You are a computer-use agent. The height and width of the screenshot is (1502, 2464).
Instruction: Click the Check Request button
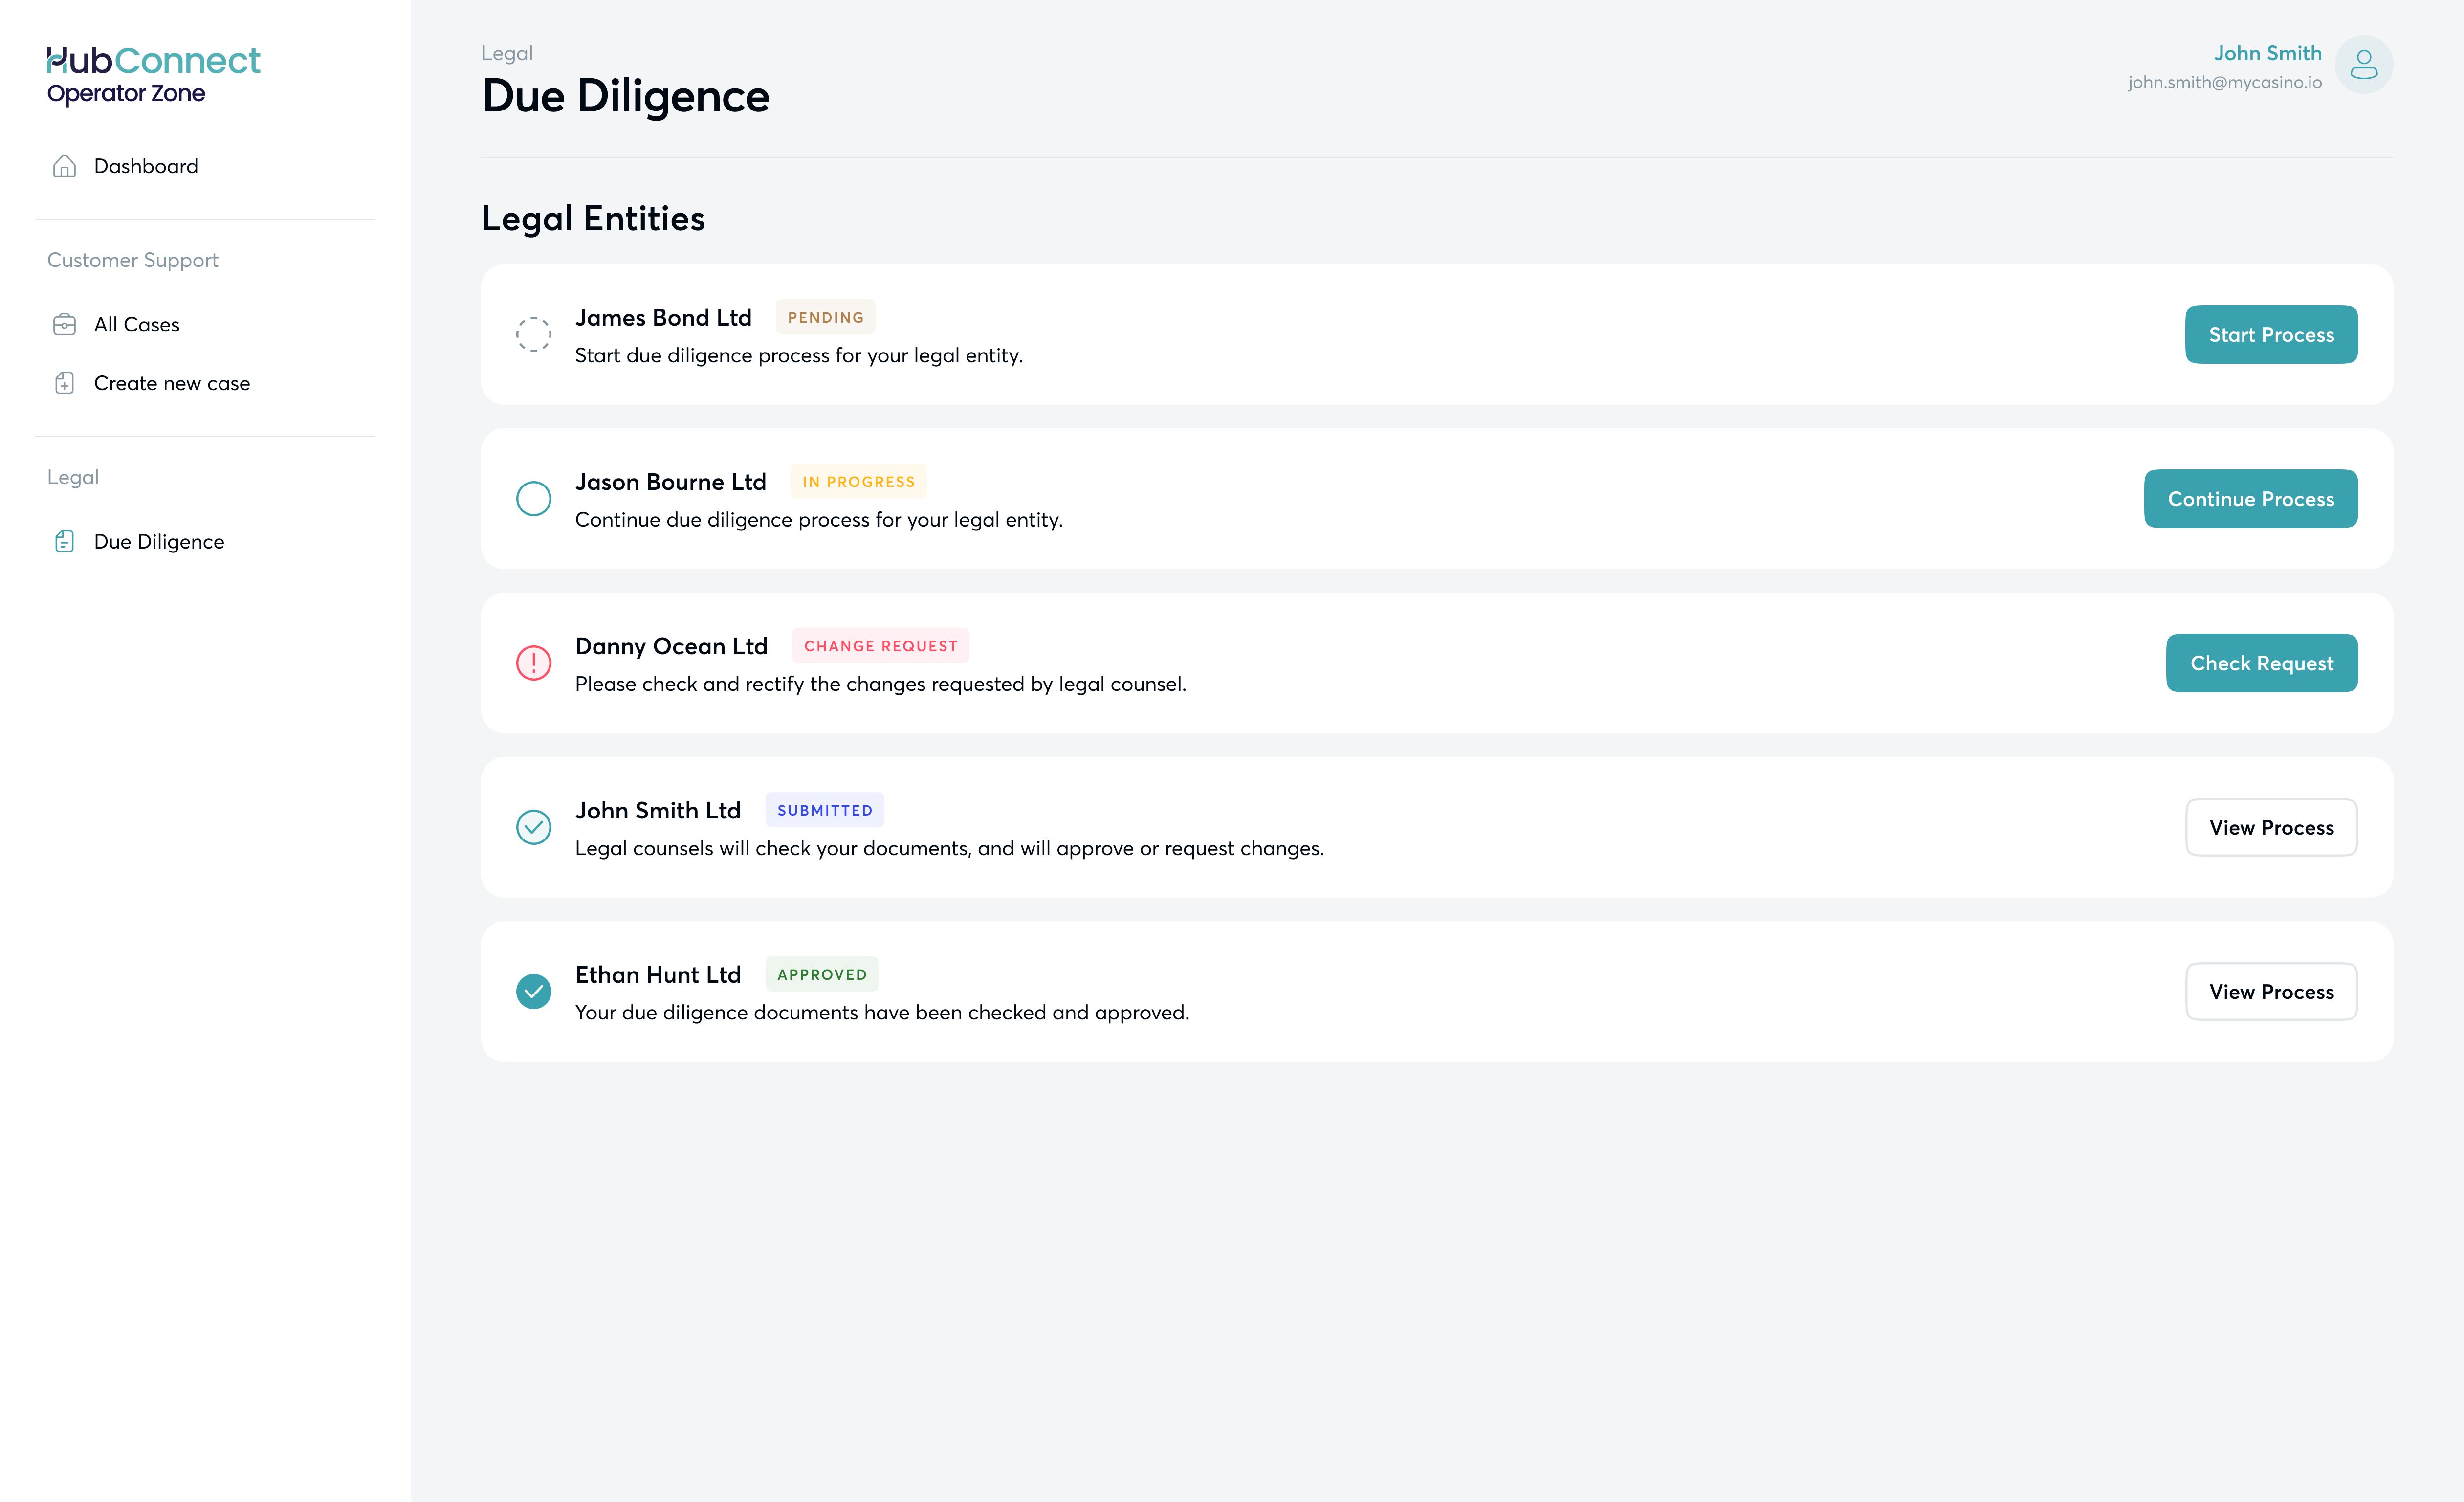[x=2261, y=663]
